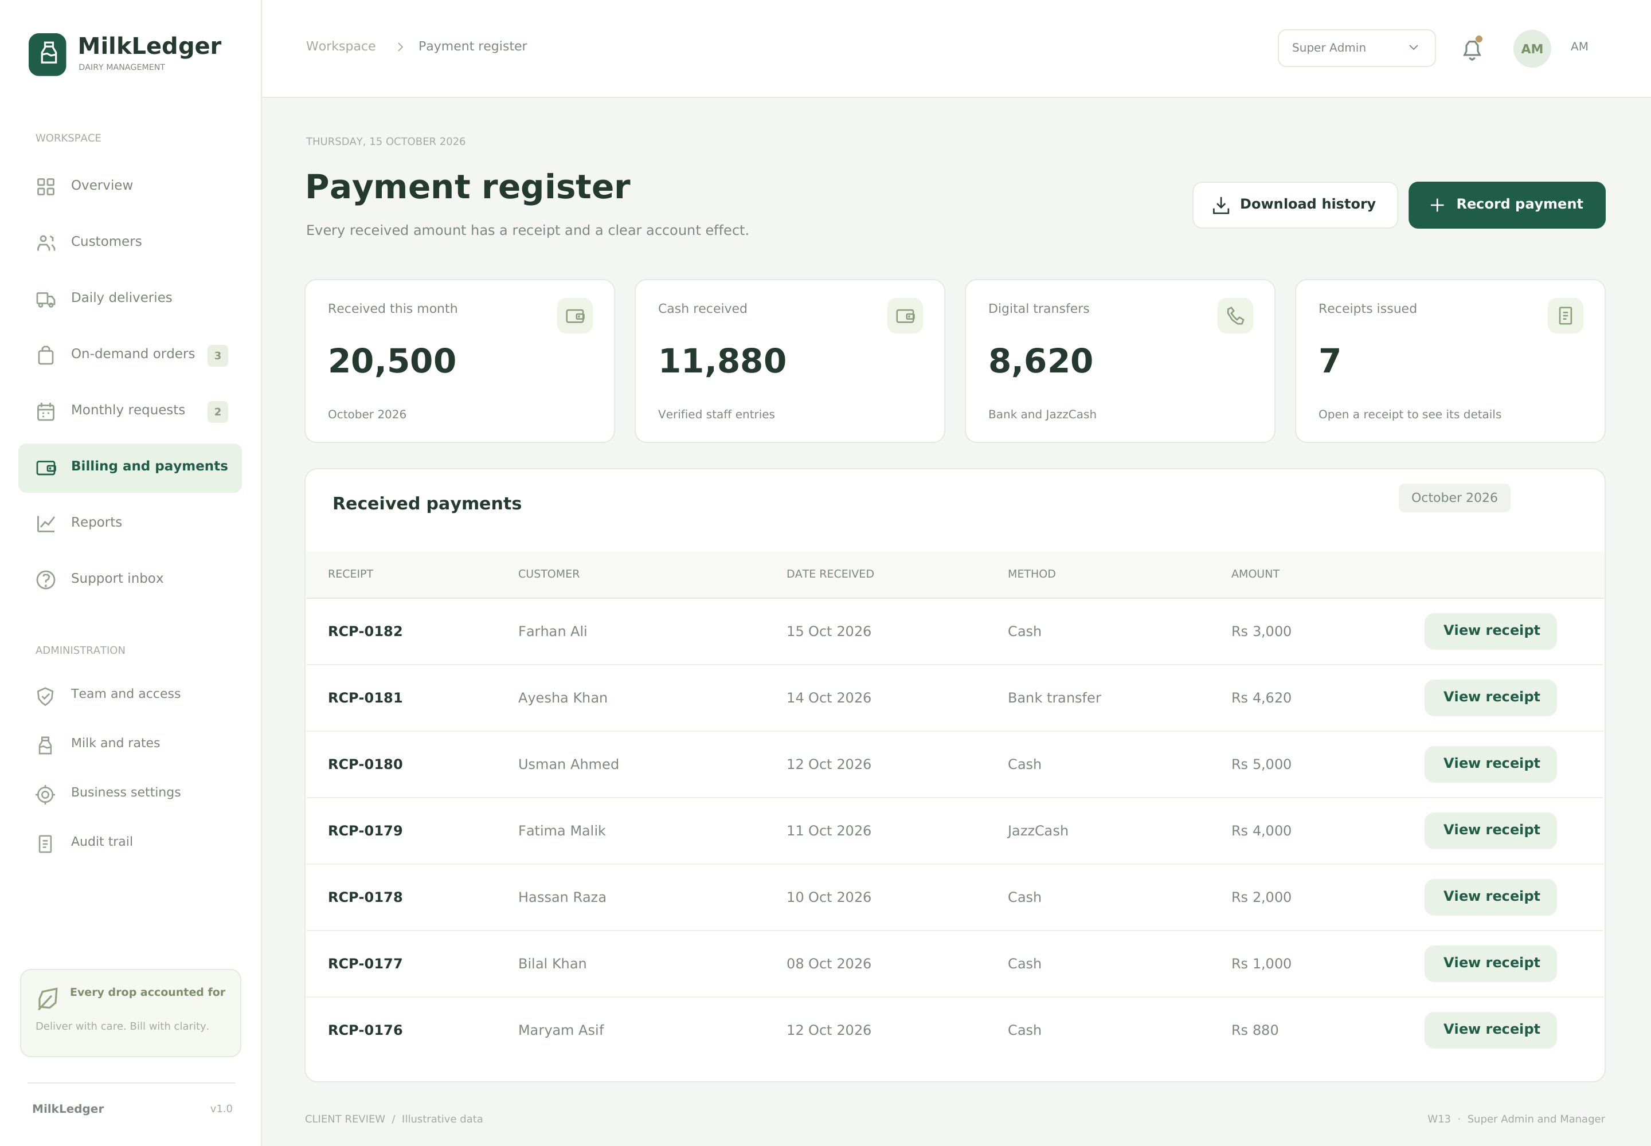Go to Overview in the sidebar

(x=130, y=187)
